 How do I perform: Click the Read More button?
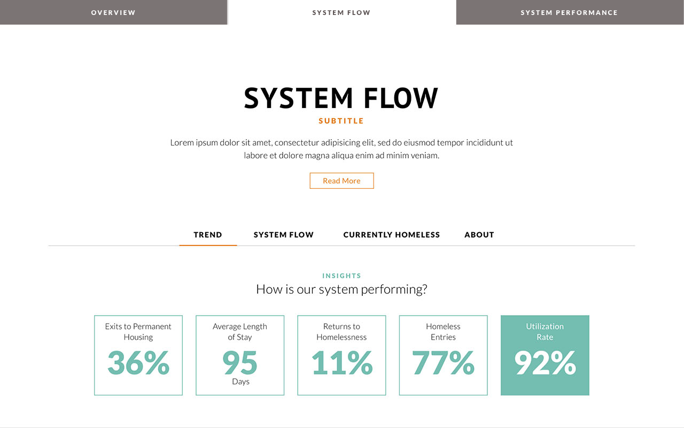pos(341,181)
